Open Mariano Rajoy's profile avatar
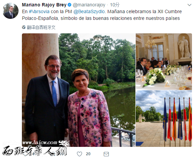The width and height of the screenshot is (196, 159). click(11, 11)
